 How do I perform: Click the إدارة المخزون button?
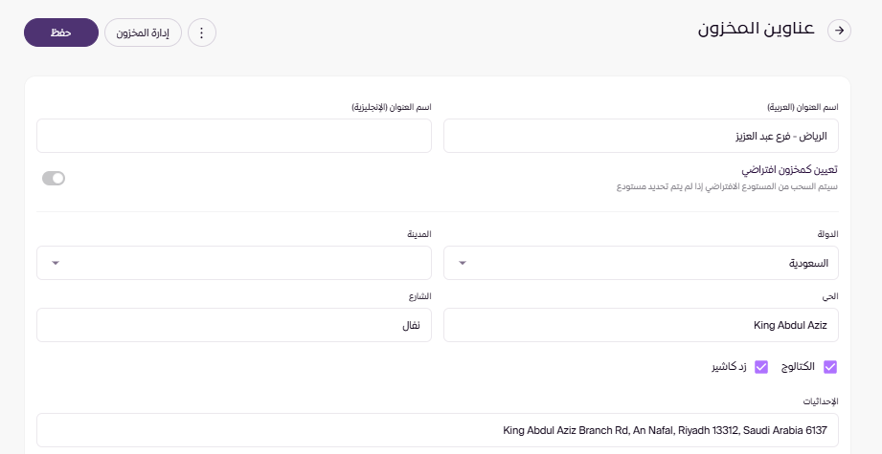pos(143,32)
